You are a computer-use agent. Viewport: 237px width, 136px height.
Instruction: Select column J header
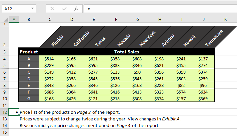coord(204,20)
